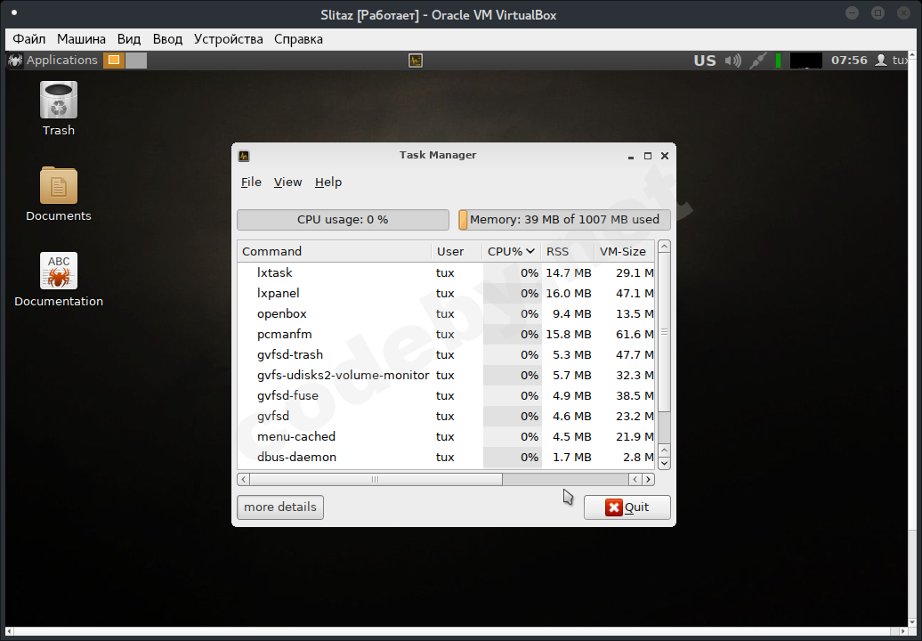
Task: Open the Documentation desktop icon
Action: pyautogui.click(x=58, y=271)
